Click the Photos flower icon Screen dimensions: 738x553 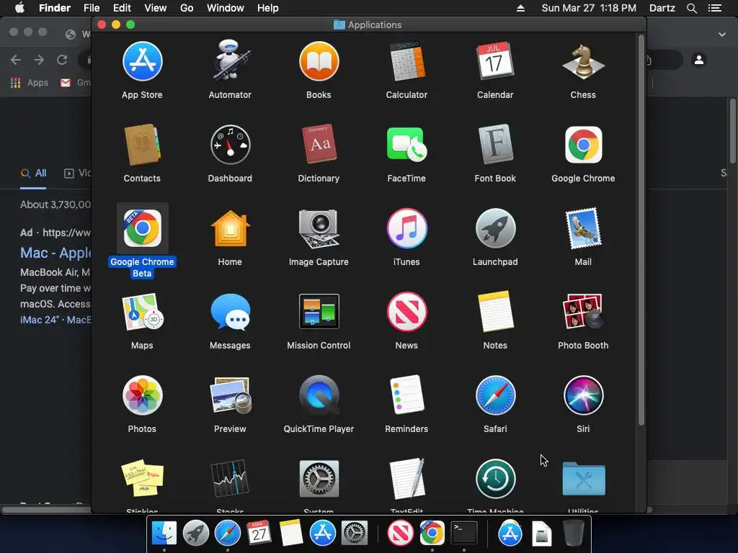point(142,395)
